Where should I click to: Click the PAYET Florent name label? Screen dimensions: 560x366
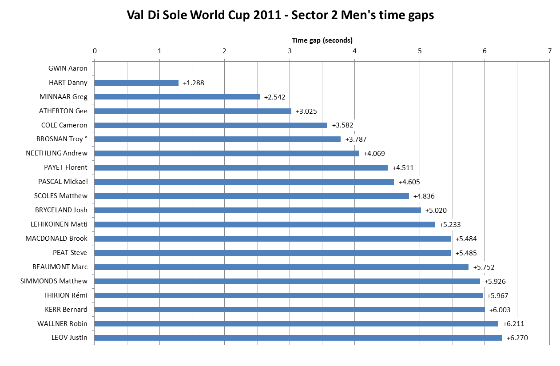click(66, 167)
